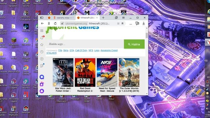Click the lock icon in the address bar
This screenshot has width=210, height=118.
click(x=62, y=24)
